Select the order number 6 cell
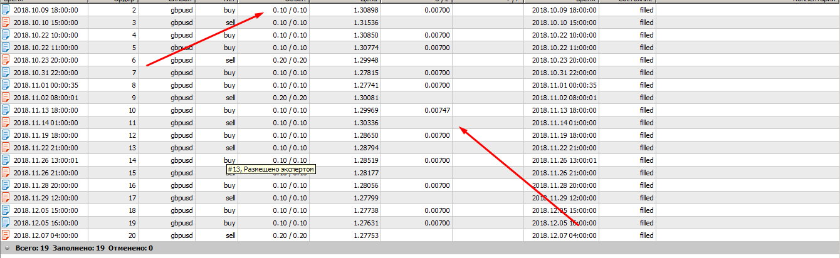The height and width of the screenshot is (258, 840). click(134, 60)
